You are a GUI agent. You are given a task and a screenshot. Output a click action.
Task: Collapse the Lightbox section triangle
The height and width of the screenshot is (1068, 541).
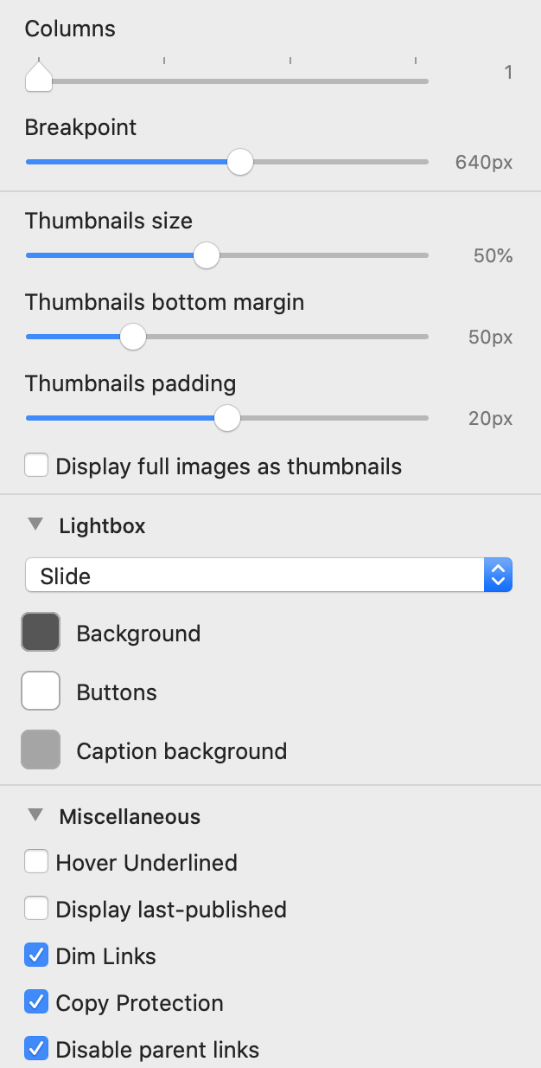(35, 524)
